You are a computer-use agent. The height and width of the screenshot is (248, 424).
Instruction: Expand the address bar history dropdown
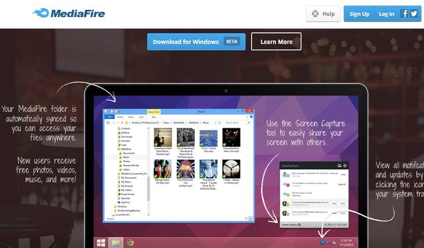pyautogui.click(x=215, y=123)
